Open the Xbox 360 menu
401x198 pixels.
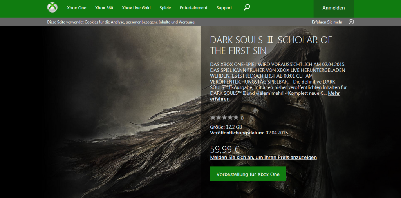[x=104, y=8]
